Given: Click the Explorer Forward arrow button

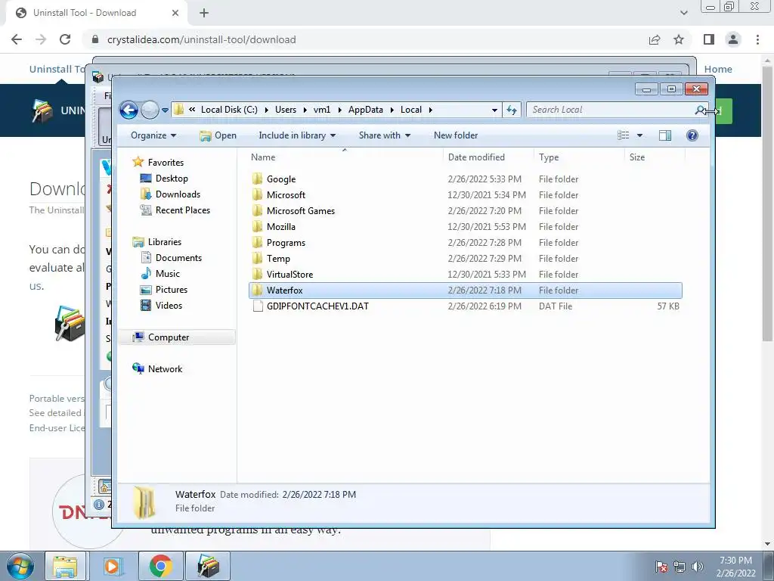Looking at the screenshot, I should [150, 110].
